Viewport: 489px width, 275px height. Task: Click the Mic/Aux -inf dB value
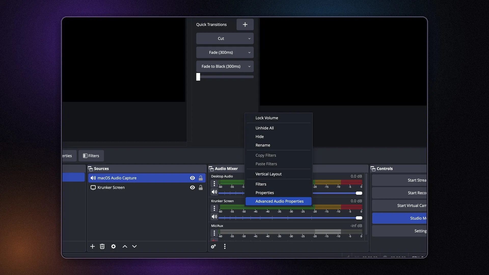pos(356,226)
